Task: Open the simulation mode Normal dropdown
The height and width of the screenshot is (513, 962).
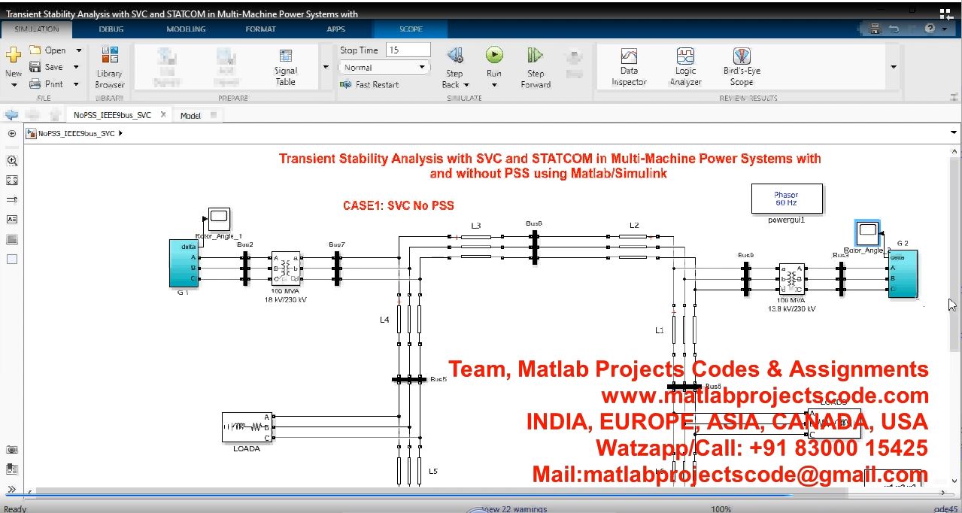Action: click(x=384, y=68)
